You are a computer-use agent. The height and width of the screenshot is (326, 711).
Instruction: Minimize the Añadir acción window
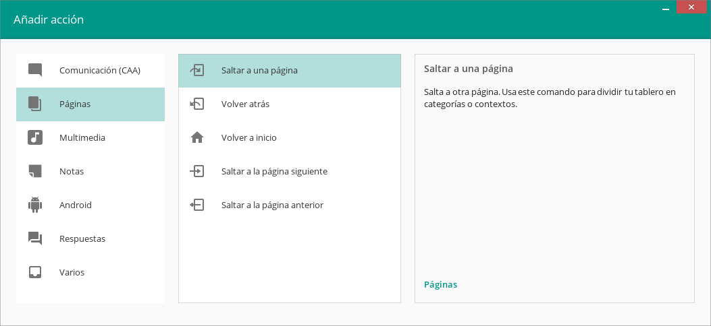point(666,7)
